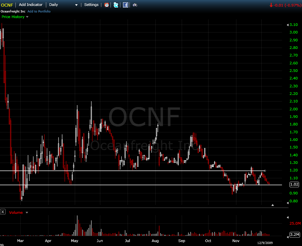Click the small triangle below the price chart

(272, 205)
